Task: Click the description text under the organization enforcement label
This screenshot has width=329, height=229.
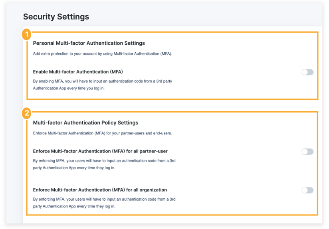Action: coord(104,203)
